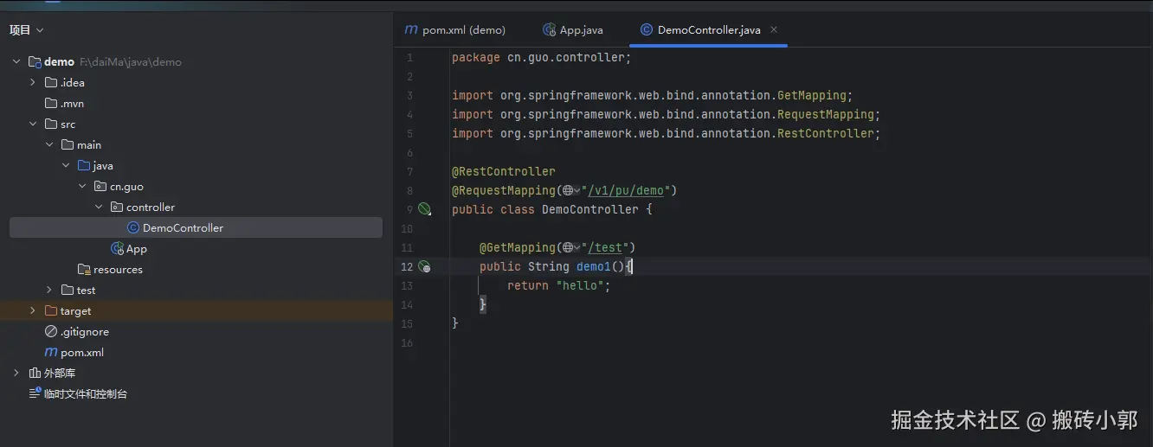The width and height of the screenshot is (1153, 447).
Task: Open the pom.xml file in the project tree
Action: (81, 353)
